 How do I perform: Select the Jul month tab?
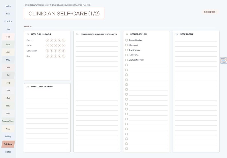(x=8, y=75)
